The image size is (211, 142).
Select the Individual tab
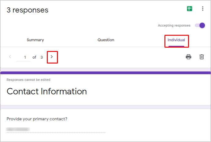176,40
